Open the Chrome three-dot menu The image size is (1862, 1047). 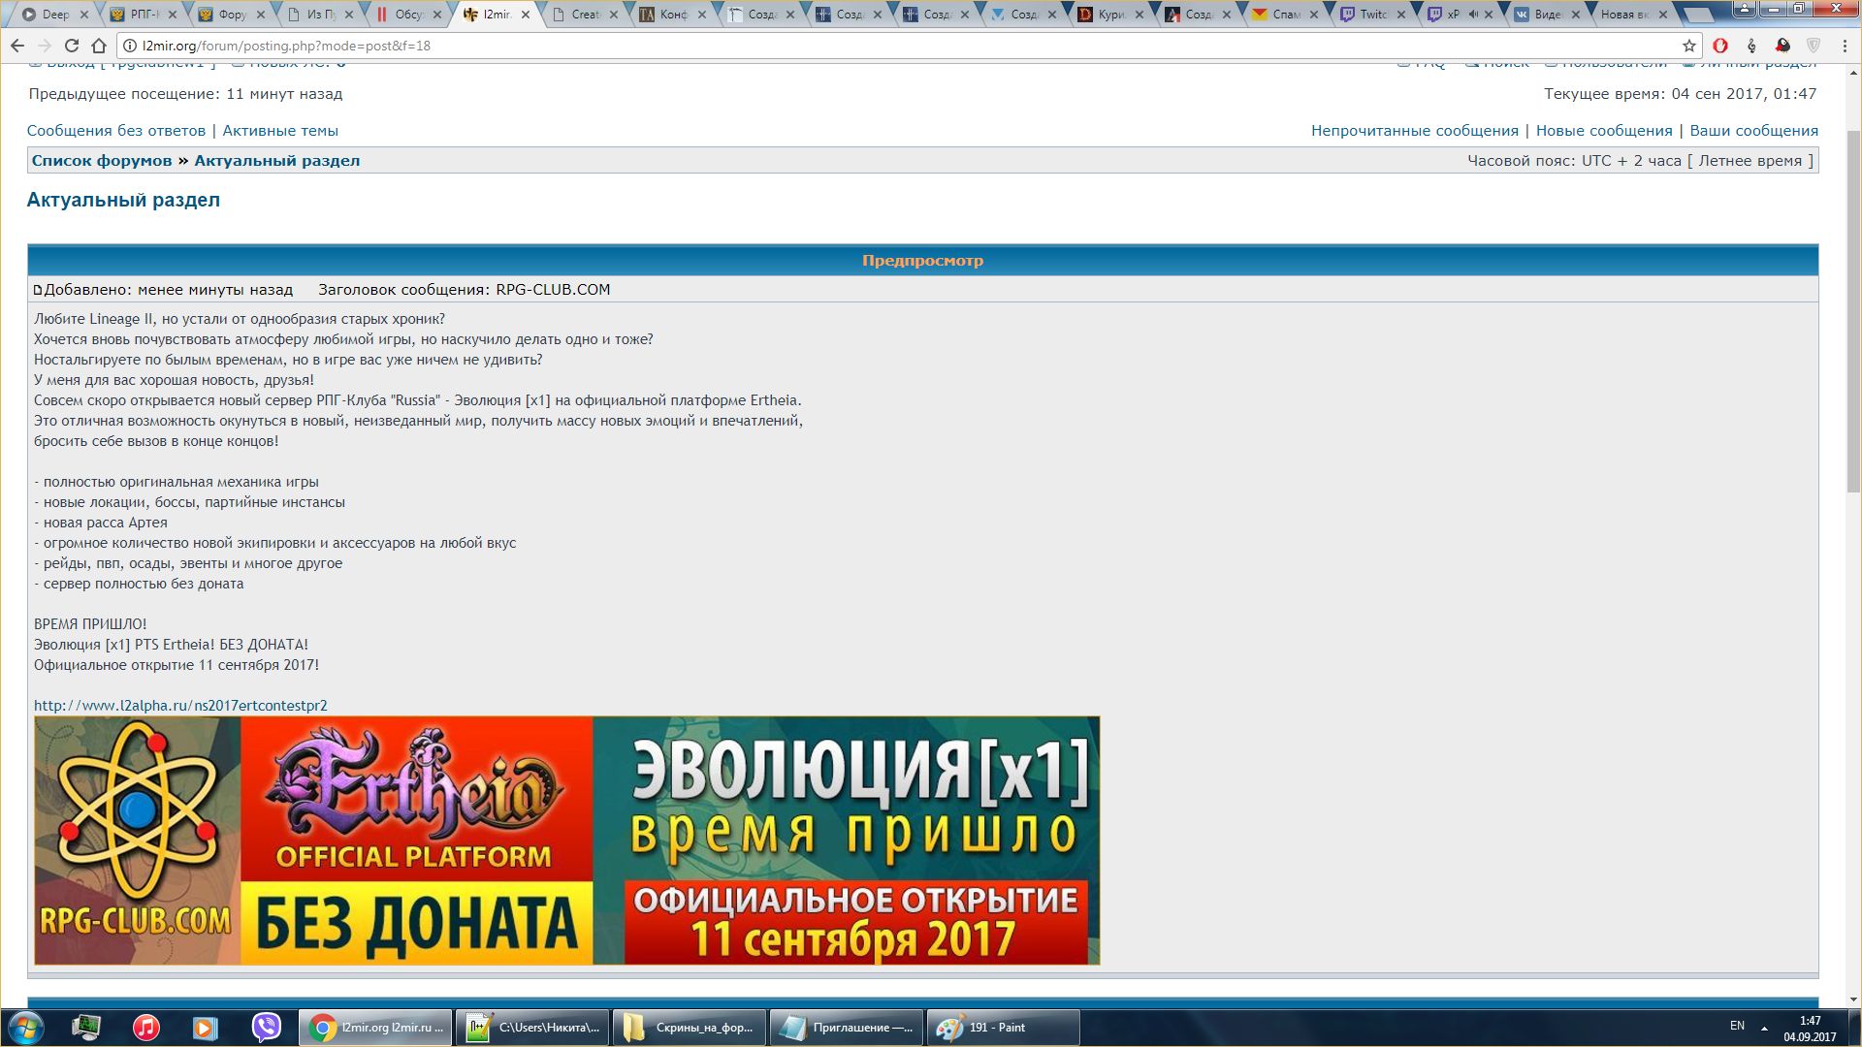pos(1845,46)
